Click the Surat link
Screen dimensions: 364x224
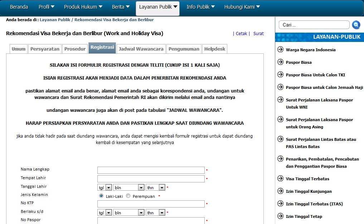pyautogui.click(x=259, y=33)
